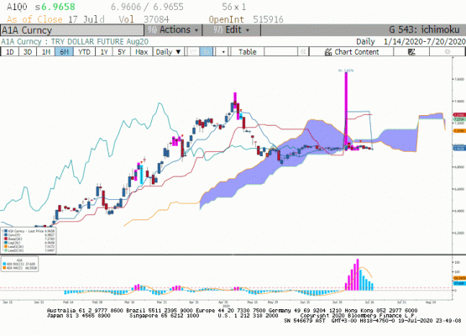Select the 6M range tab

coord(64,52)
